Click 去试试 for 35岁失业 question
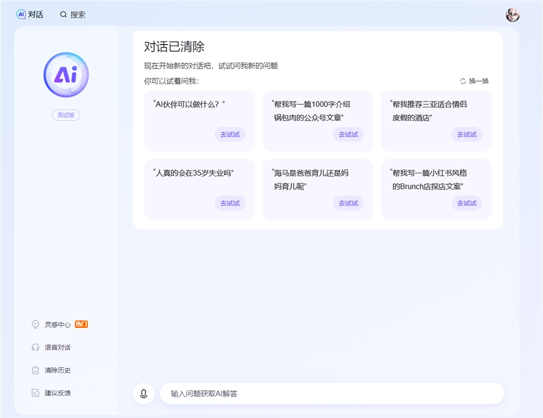 point(230,203)
